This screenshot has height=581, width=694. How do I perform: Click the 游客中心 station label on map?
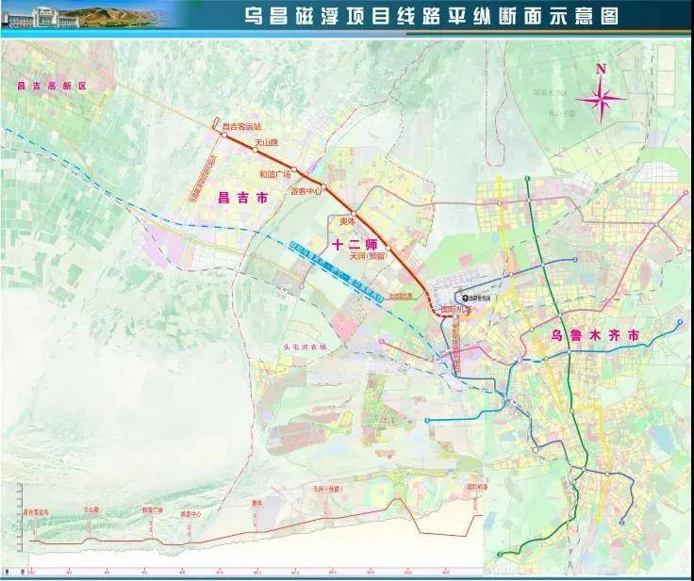[x=306, y=191]
